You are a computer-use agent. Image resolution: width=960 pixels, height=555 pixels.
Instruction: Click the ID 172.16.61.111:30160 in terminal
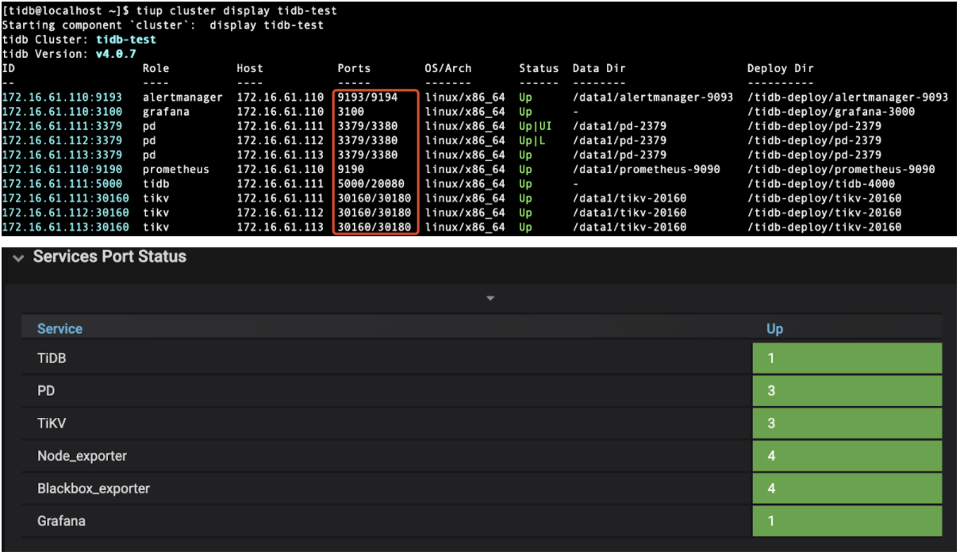pyautogui.click(x=65, y=198)
